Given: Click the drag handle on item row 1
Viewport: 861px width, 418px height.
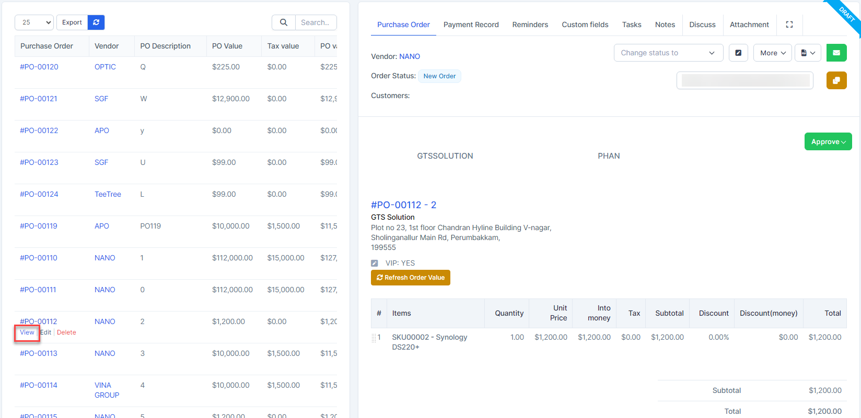Looking at the screenshot, I should [x=374, y=338].
